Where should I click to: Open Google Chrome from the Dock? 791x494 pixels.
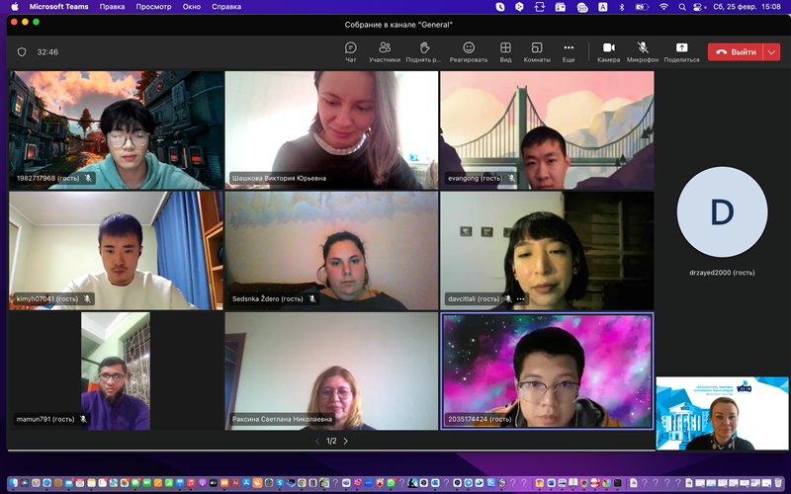coord(302,483)
